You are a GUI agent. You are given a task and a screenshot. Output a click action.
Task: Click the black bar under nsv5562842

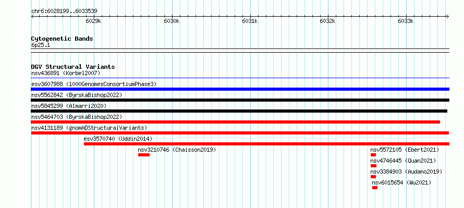point(240,100)
